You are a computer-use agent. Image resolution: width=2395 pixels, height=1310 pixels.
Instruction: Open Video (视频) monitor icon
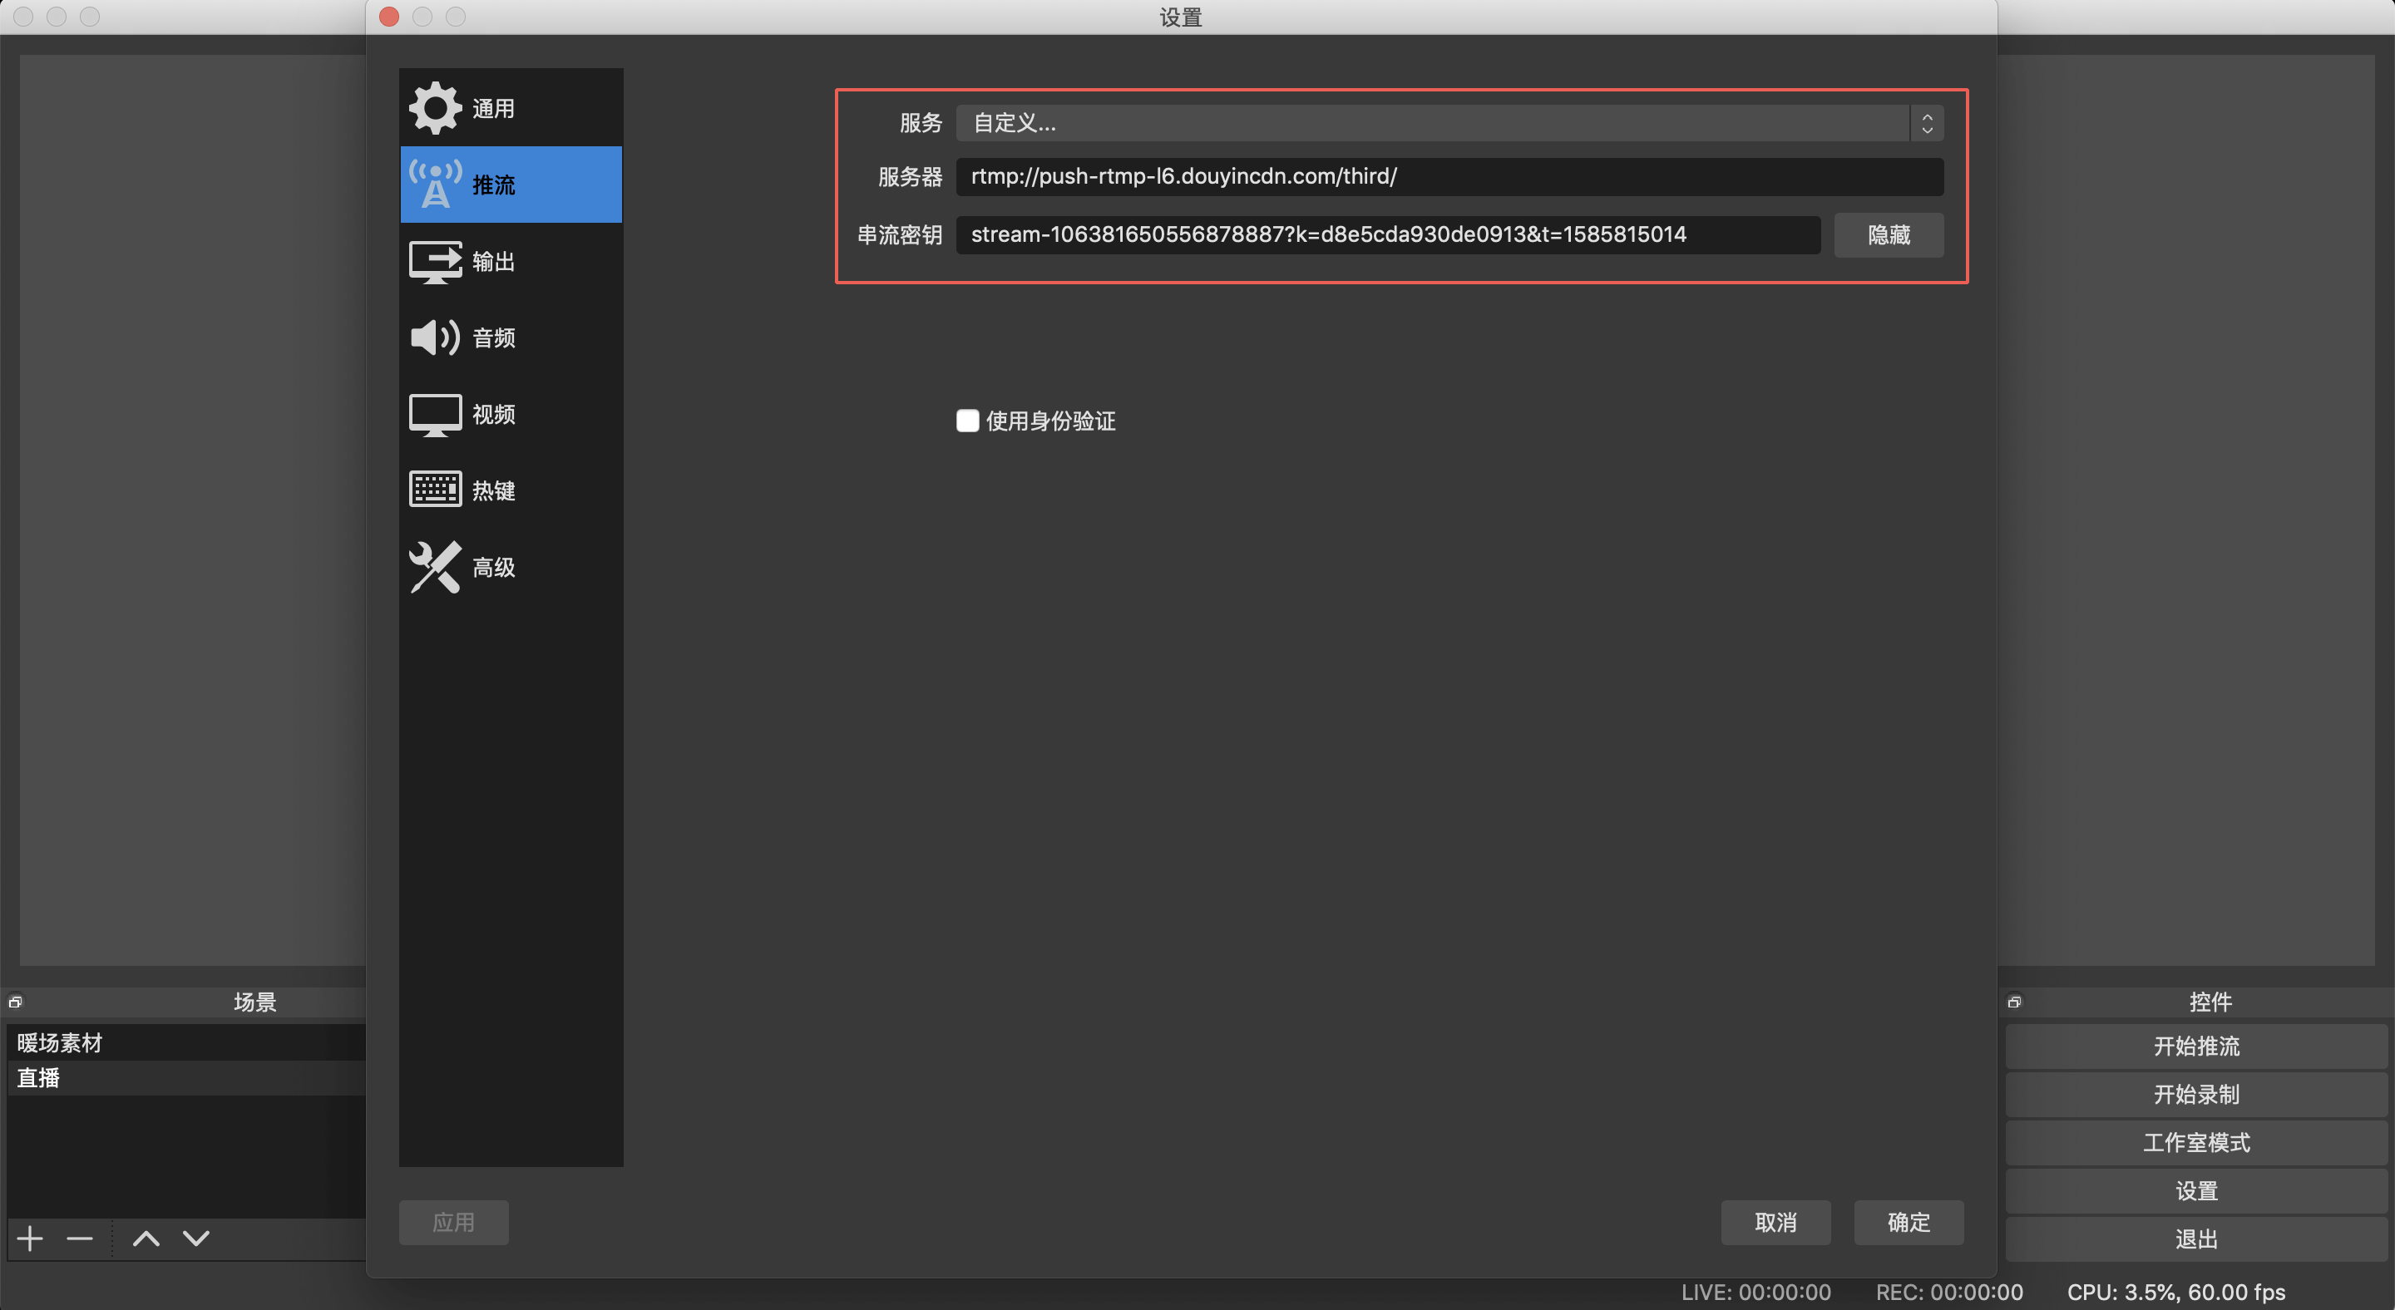pyautogui.click(x=435, y=415)
